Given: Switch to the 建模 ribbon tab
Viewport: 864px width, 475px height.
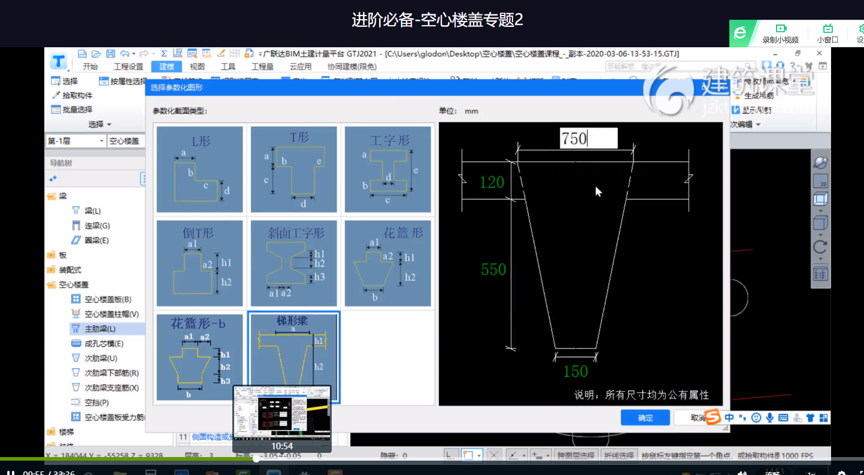Looking at the screenshot, I should click(x=166, y=66).
